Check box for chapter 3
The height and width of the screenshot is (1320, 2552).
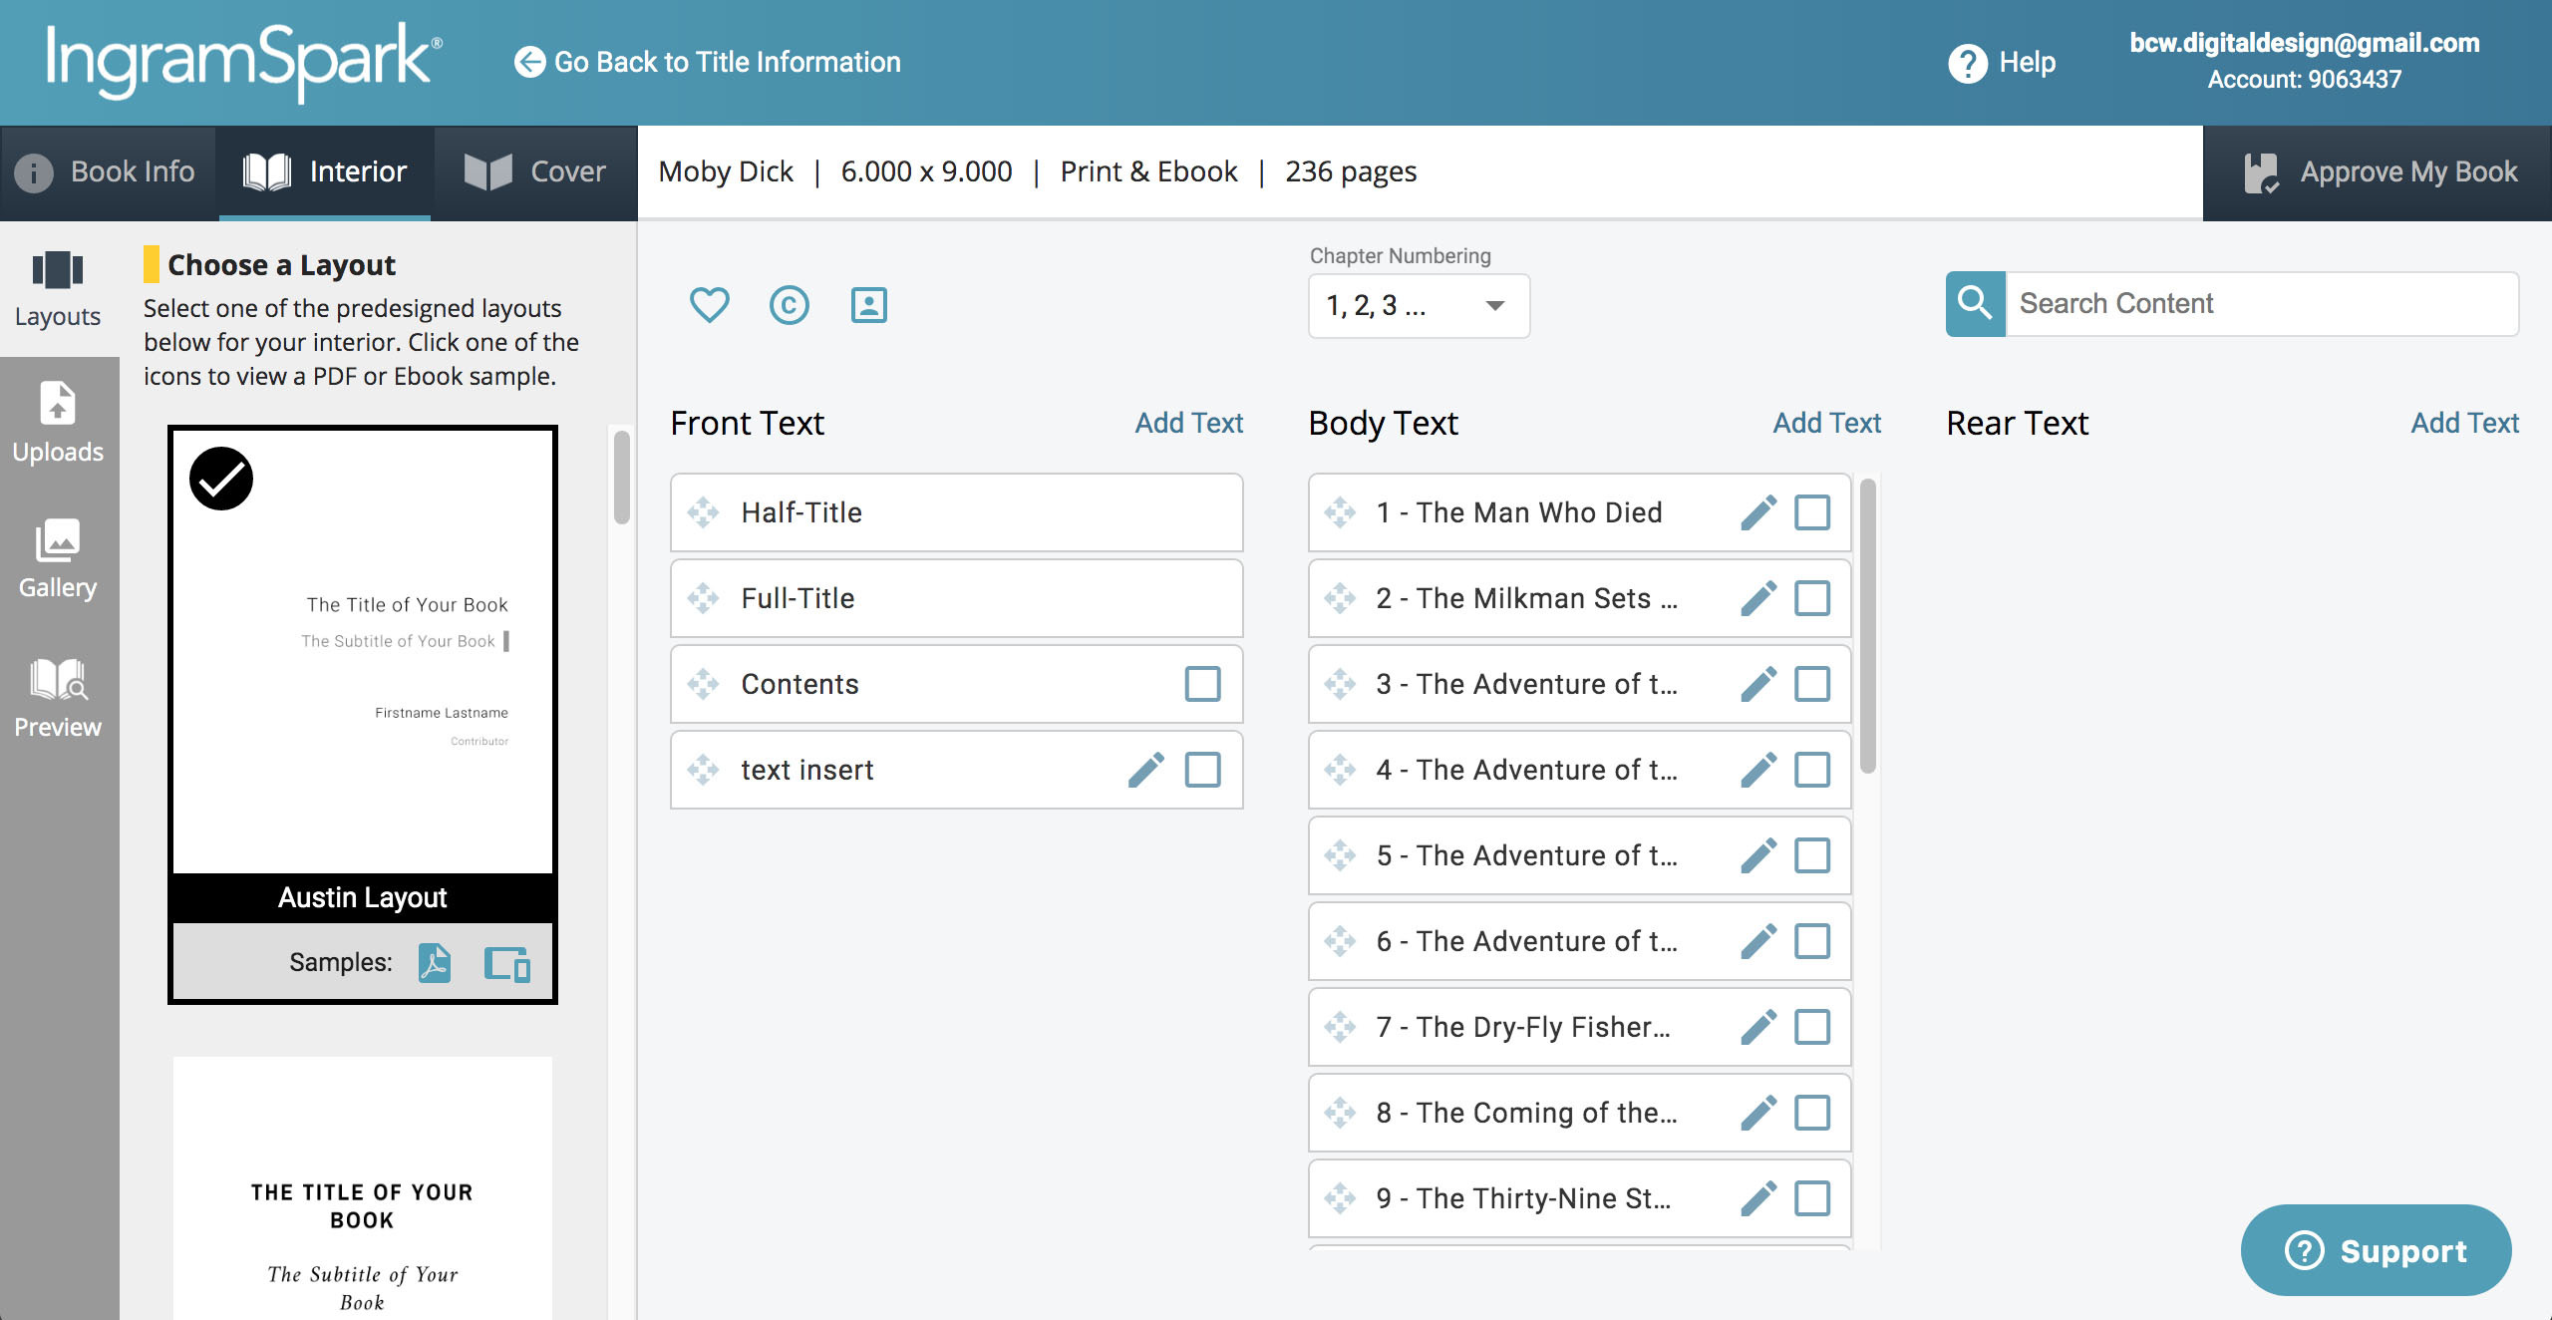(1812, 684)
